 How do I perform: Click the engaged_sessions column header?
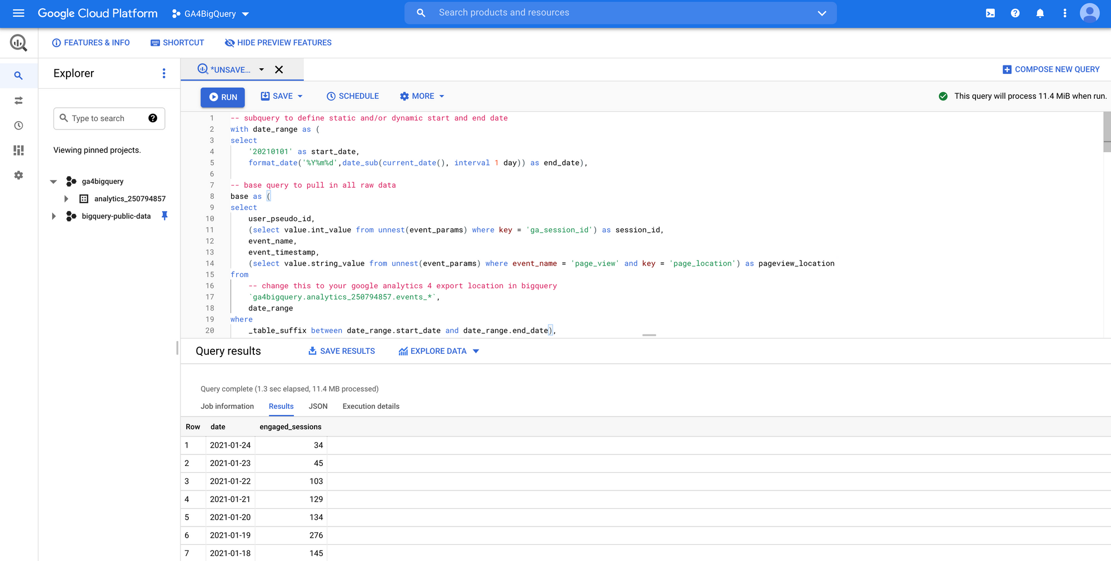tap(291, 427)
